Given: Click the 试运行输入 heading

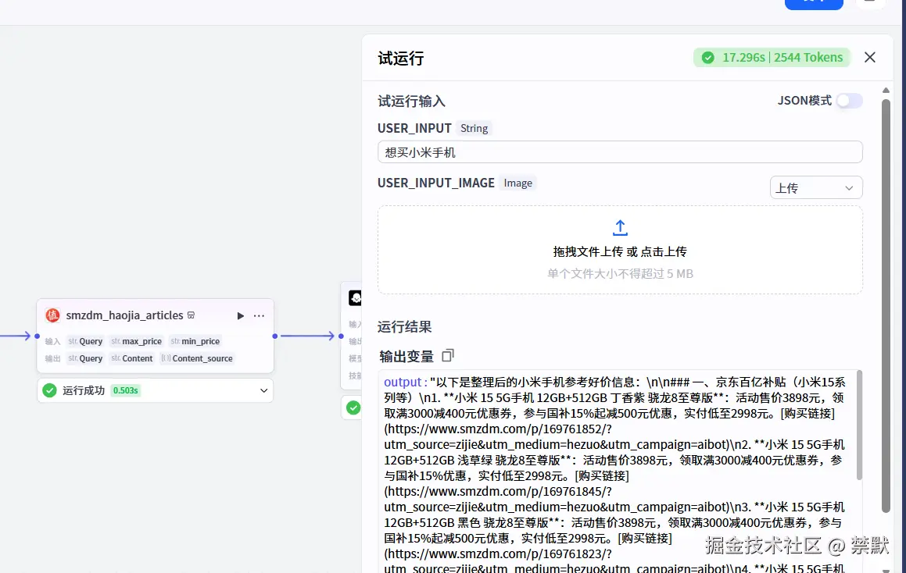Looking at the screenshot, I should [411, 101].
